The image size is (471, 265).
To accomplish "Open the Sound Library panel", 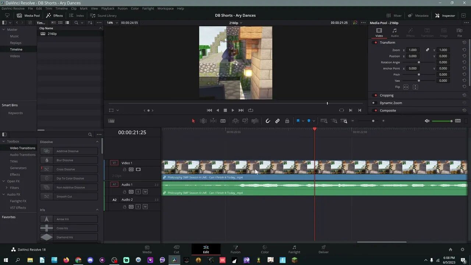I will pos(103,15).
